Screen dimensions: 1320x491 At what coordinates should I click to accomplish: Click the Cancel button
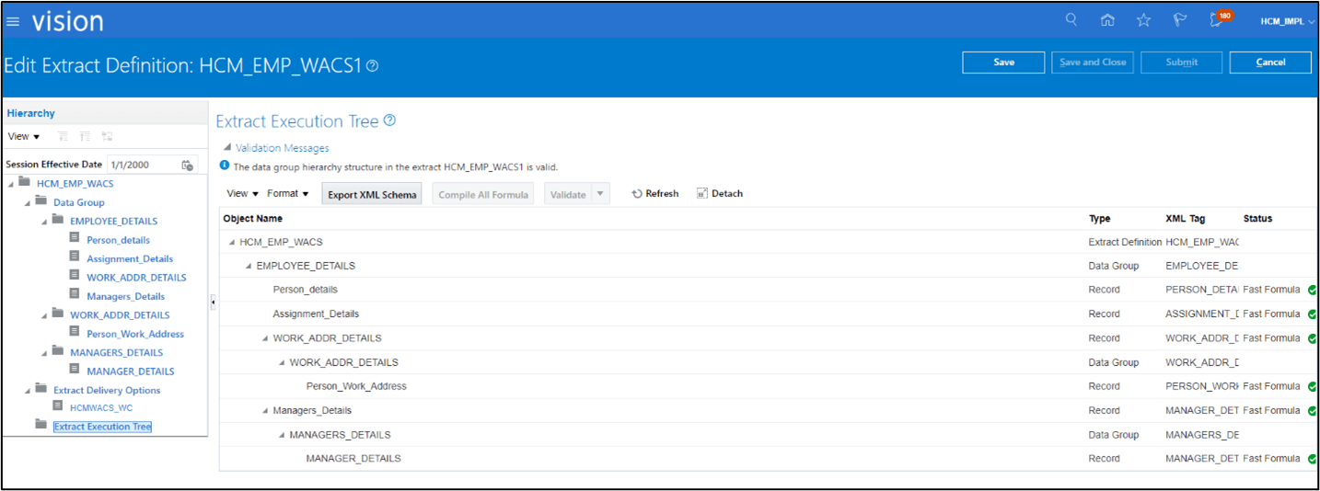pyautogui.click(x=1270, y=63)
